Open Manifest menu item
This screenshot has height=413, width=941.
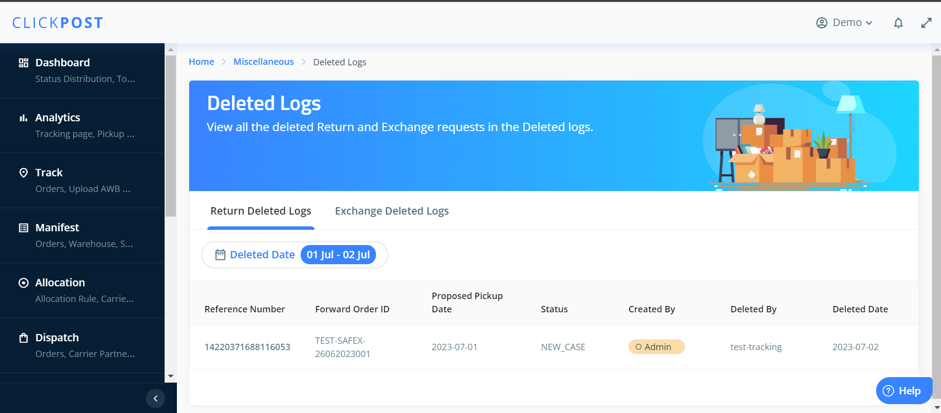coord(82,236)
